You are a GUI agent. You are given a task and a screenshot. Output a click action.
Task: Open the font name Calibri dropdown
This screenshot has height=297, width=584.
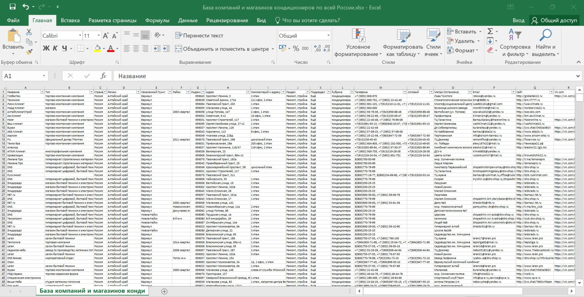point(80,36)
